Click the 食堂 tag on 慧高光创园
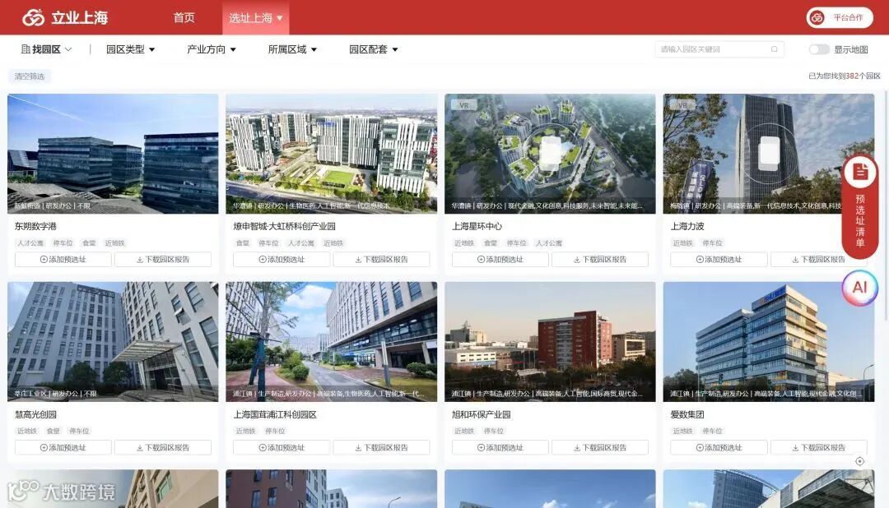889x508 pixels. point(54,431)
